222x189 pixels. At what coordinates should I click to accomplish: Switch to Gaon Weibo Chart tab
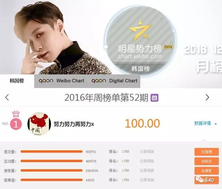click(x=61, y=81)
